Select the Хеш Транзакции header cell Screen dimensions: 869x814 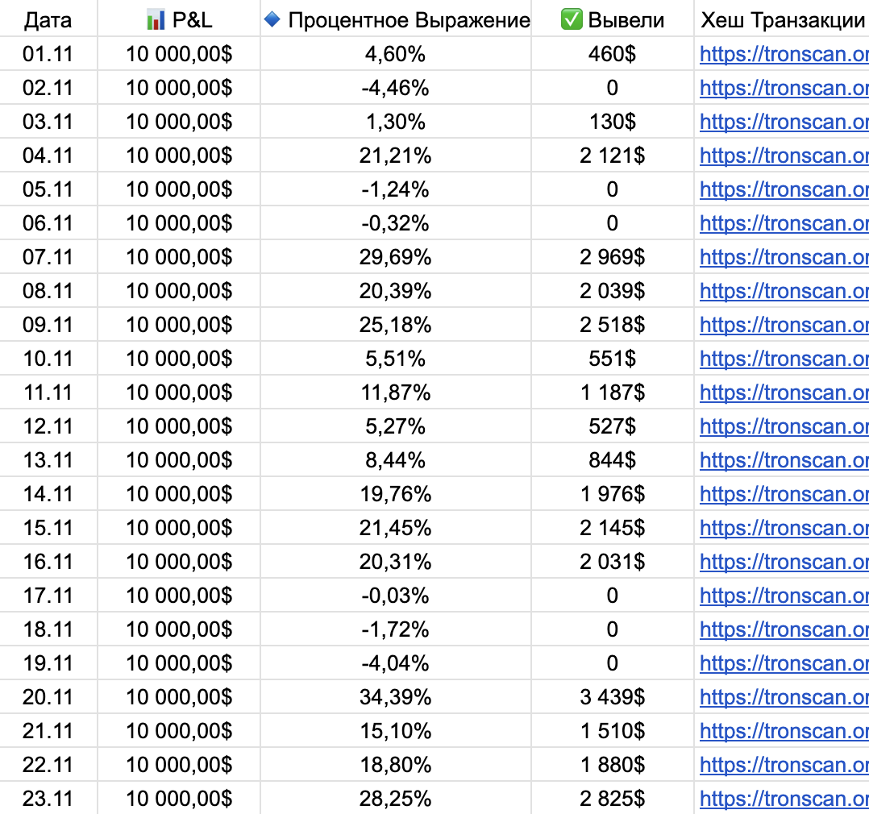(782, 20)
